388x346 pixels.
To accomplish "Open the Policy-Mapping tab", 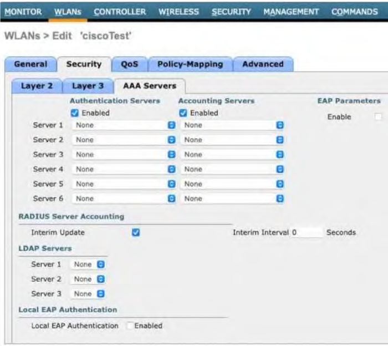I will point(190,64).
